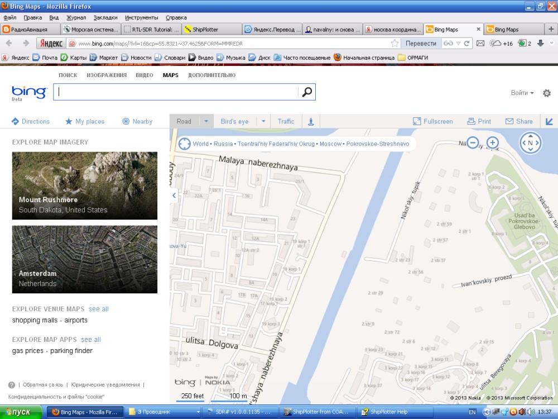This screenshot has width=558, height=419.
Task: Click Moscow in the location breadcrumb
Action: [x=330, y=144]
